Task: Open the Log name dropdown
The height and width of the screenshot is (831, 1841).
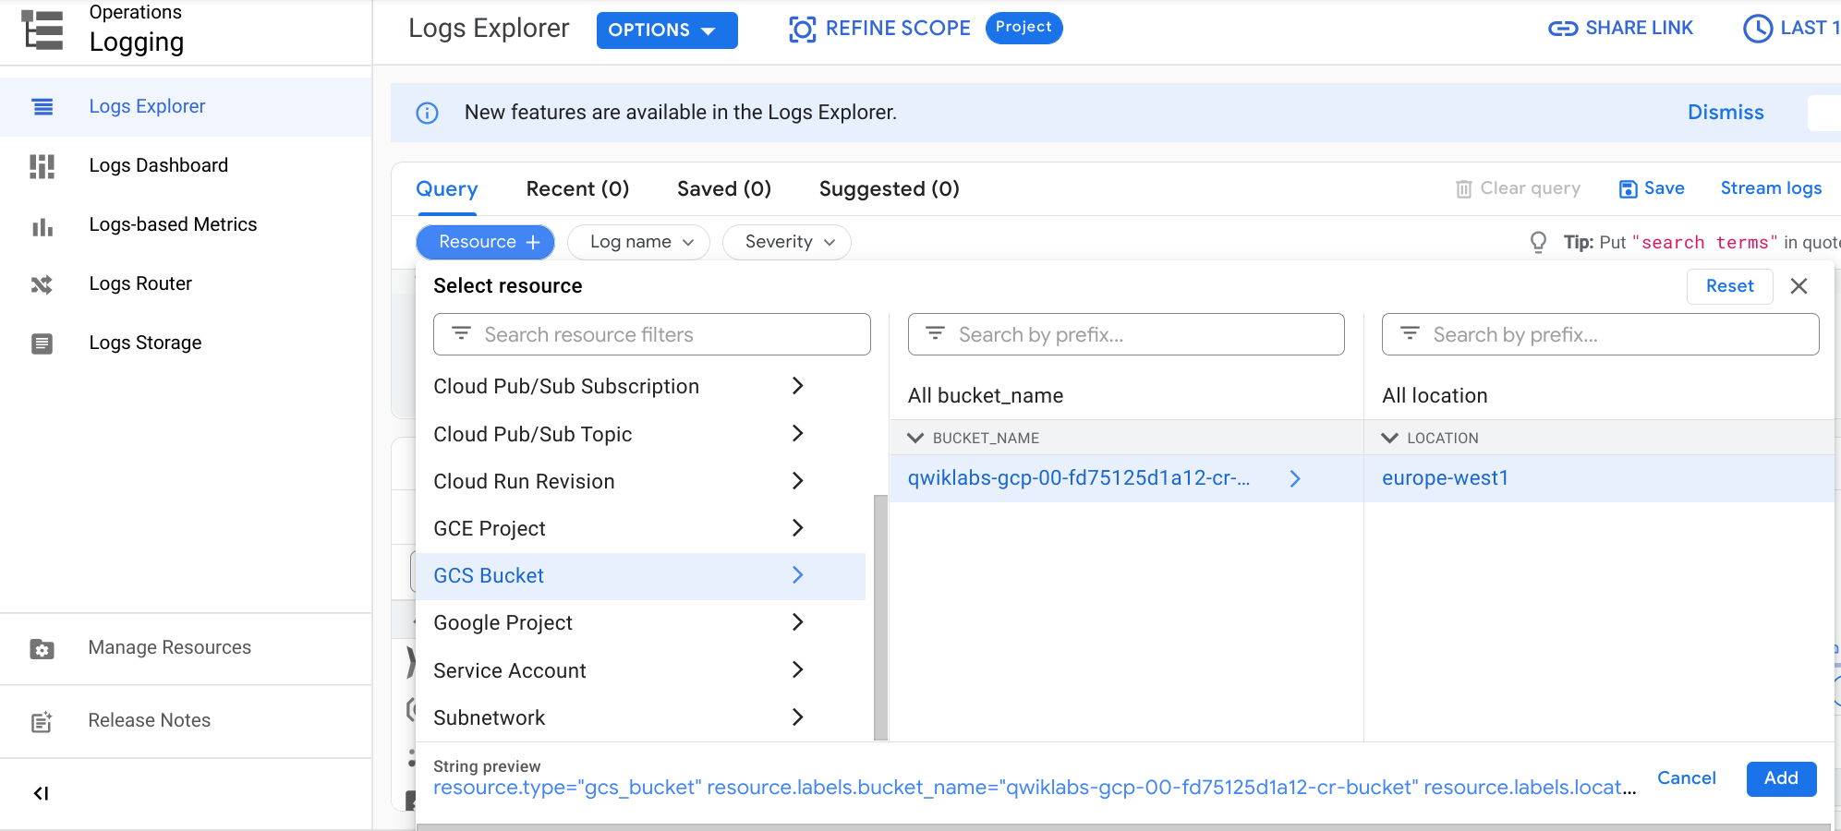Action: [x=638, y=242]
